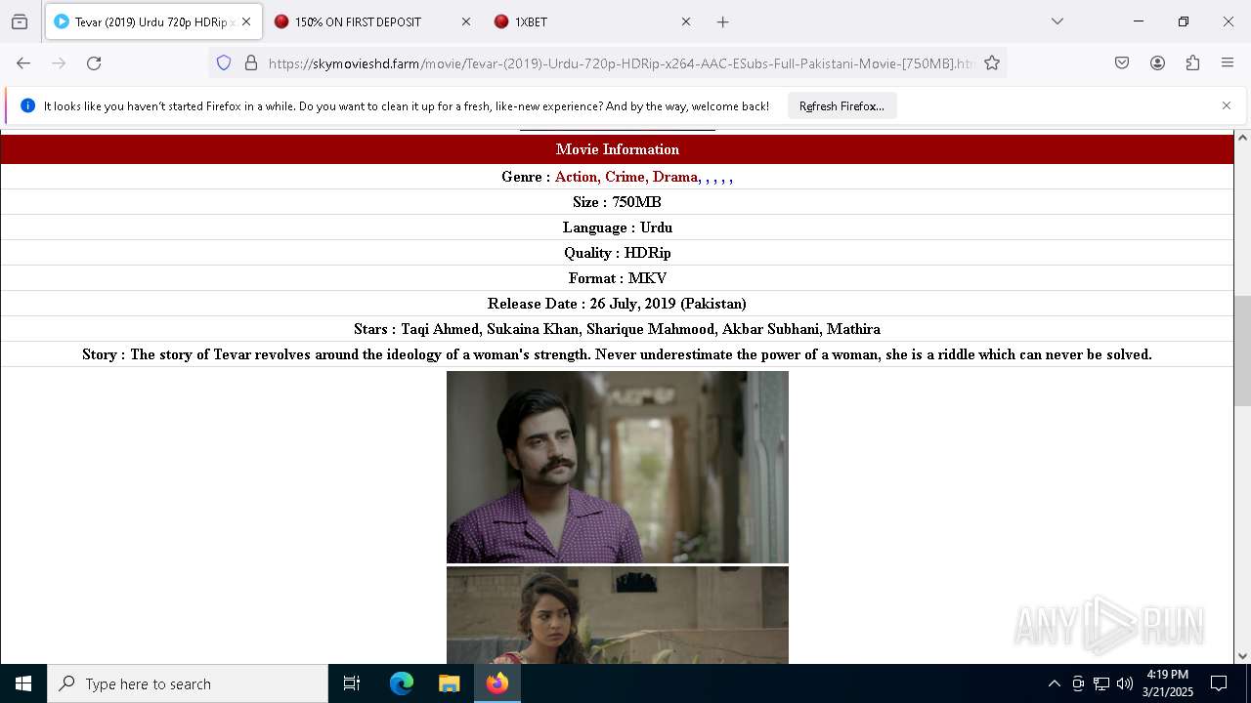Select the Size : 750MB row

tap(618, 202)
